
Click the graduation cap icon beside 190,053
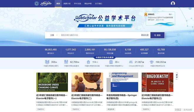pyautogui.click(x=152, y=62)
